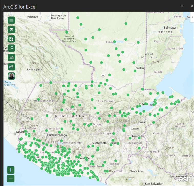Open the hamburger menu button
194x186 pixels.
coord(11,20)
